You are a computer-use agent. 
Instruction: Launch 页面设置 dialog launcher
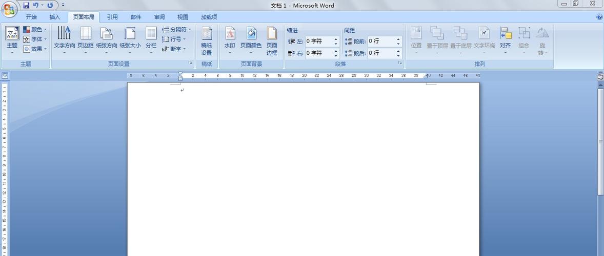click(x=190, y=62)
